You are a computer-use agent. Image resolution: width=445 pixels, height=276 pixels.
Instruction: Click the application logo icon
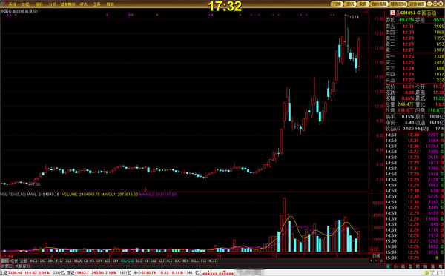[x=3, y=4]
